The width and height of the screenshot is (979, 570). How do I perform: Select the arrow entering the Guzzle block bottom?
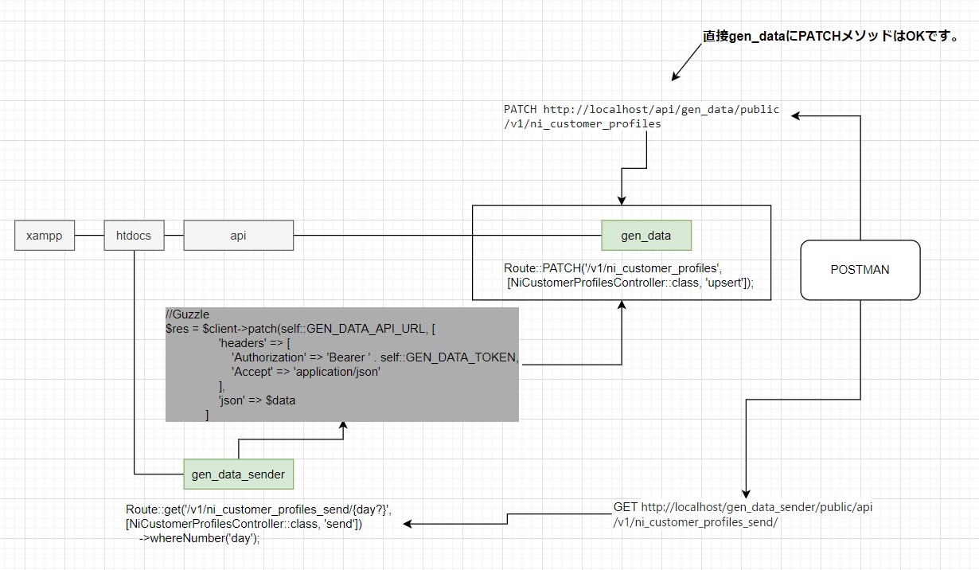tap(343, 427)
